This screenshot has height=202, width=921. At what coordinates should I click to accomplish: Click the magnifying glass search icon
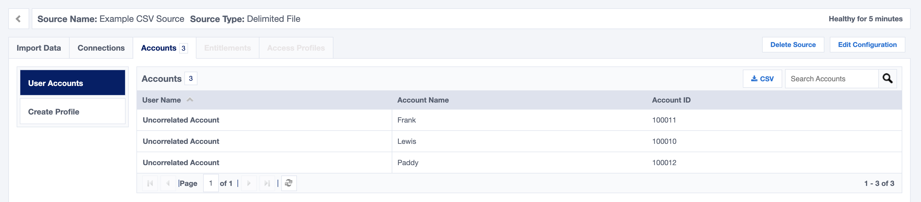click(888, 78)
